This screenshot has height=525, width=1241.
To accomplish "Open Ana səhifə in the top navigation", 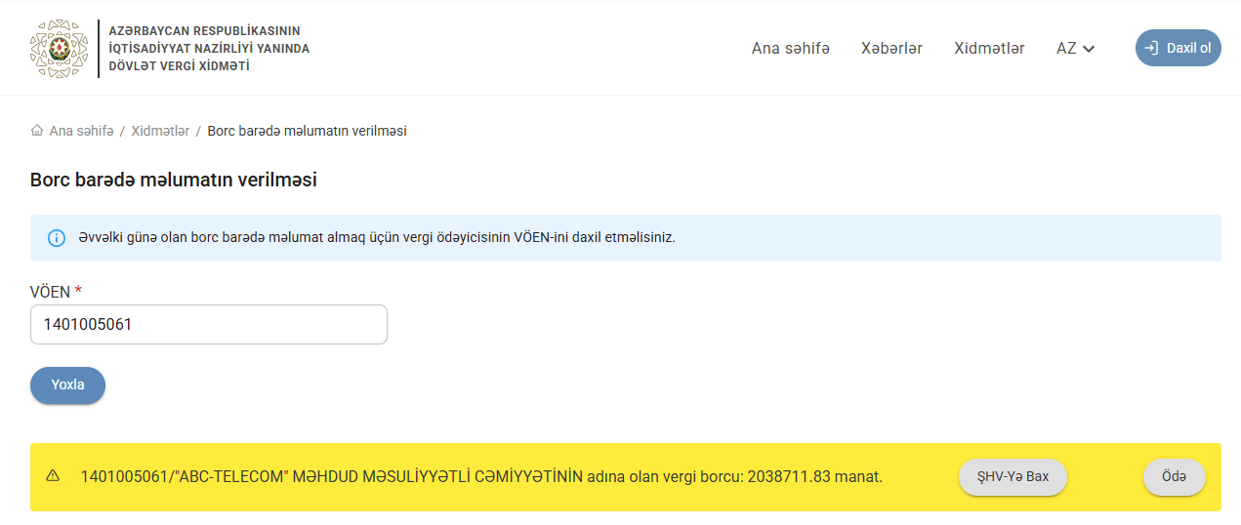I will pos(790,48).
